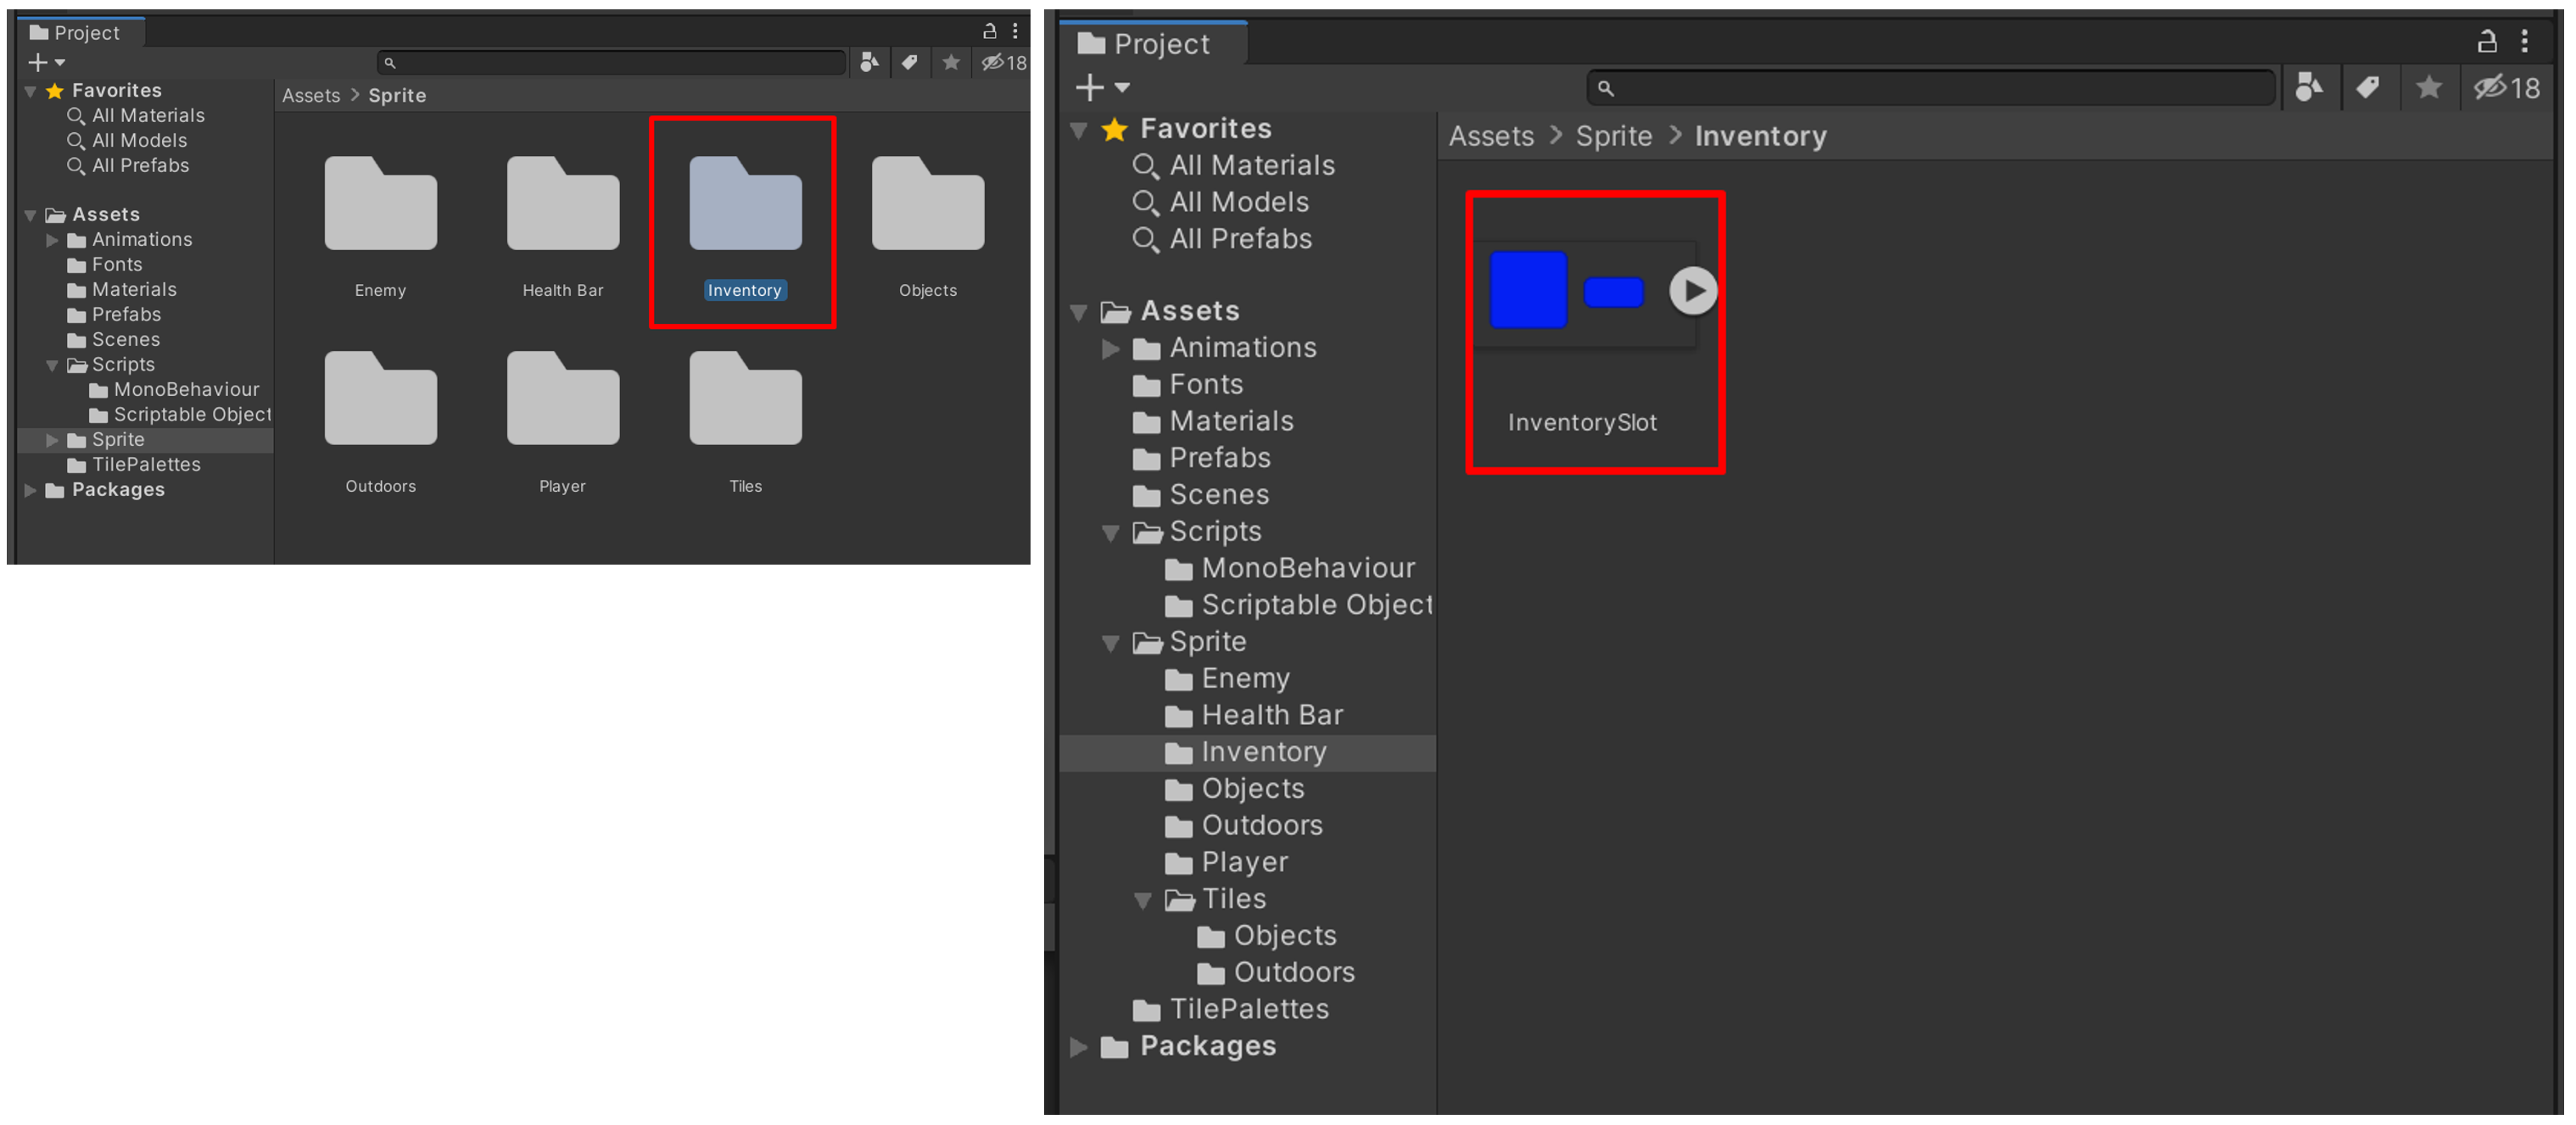The height and width of the screenshot is (1125, 2576).
Task: Click Search by Type icon in left panel
Action: pos(869,63)
